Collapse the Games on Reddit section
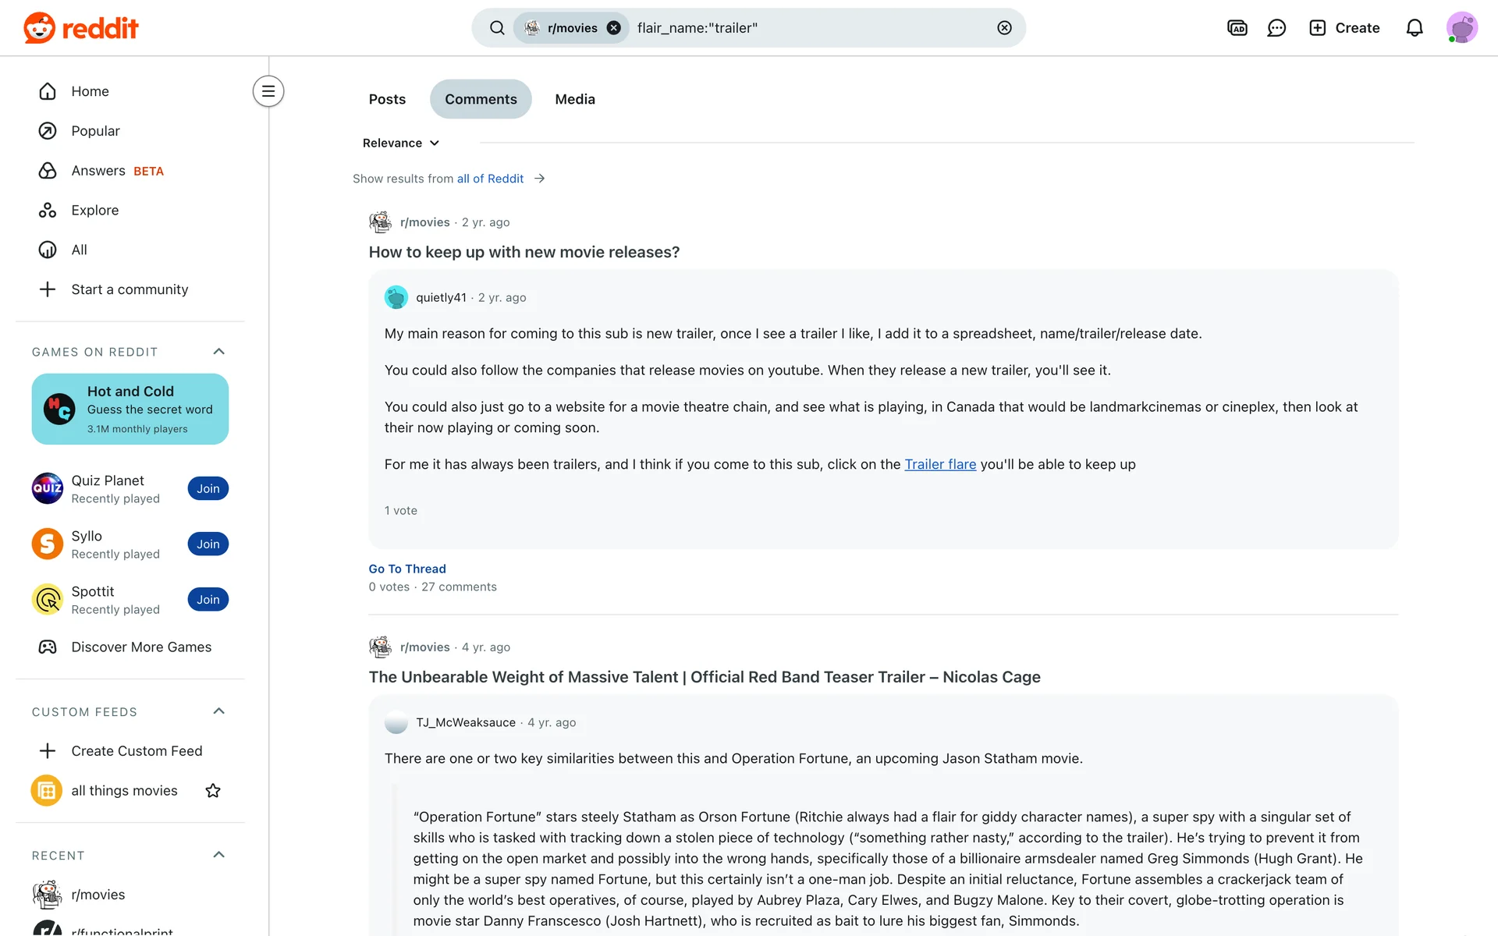This screenshot has width=1498, height=936. point(219,352)
